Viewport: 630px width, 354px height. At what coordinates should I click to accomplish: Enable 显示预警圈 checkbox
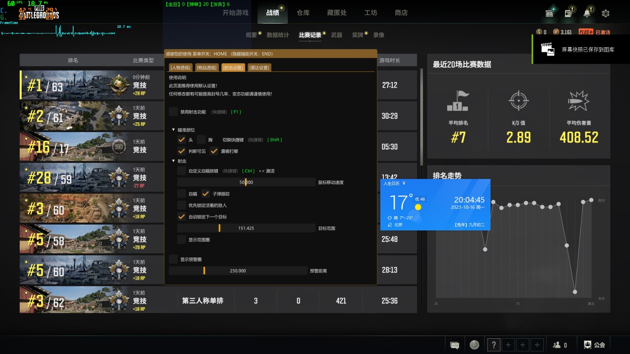[173, 259]
